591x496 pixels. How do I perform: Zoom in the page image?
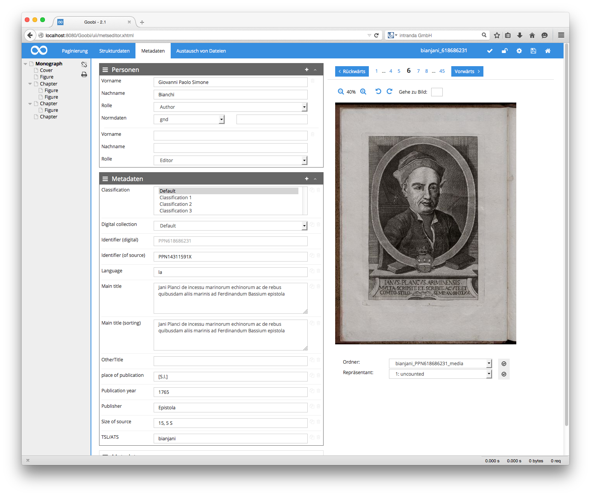(363, 92)
